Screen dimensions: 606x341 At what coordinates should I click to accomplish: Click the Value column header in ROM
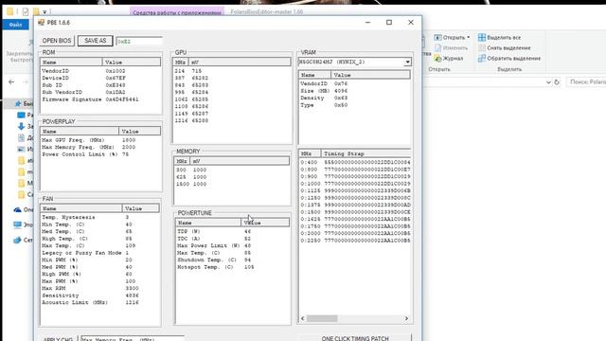132,63
